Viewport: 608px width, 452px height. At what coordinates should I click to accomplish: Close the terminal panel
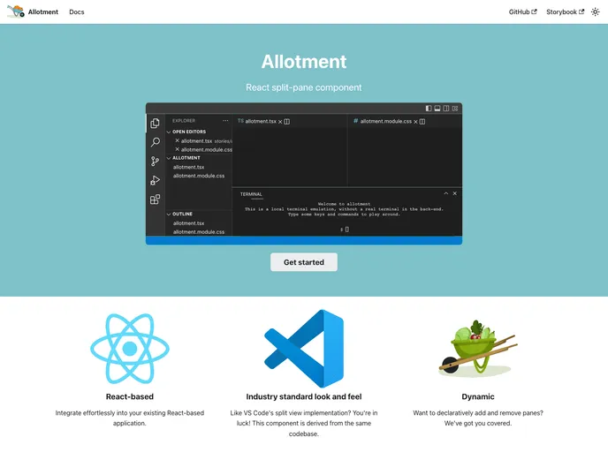point(455,193)
